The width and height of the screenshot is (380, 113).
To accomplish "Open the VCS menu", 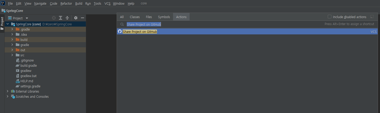I will (x=107, y=4).
